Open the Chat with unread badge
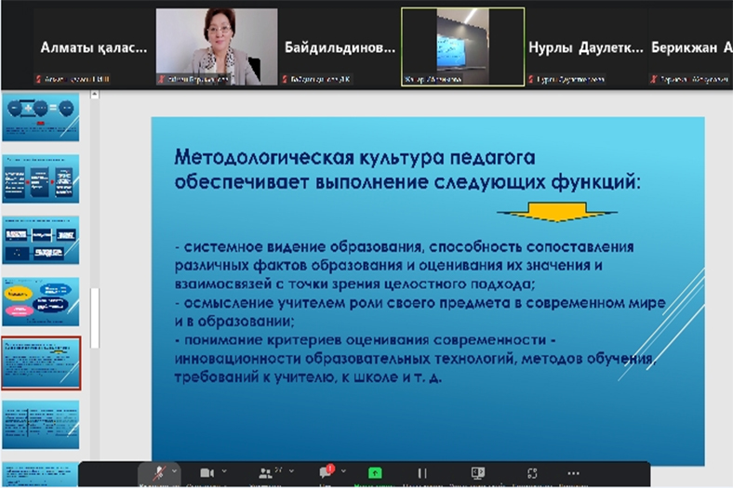733x488 pixels. [x=326, y=473]
